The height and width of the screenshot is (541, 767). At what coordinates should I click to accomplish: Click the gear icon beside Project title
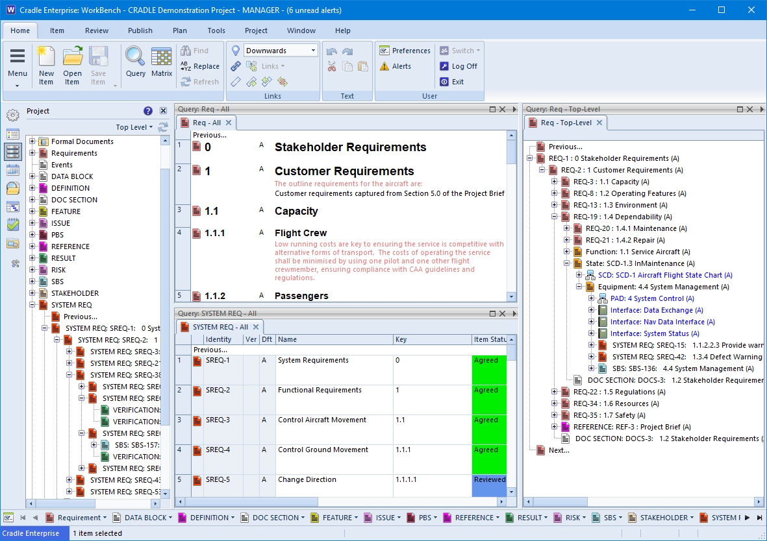(x=13, y=115)
